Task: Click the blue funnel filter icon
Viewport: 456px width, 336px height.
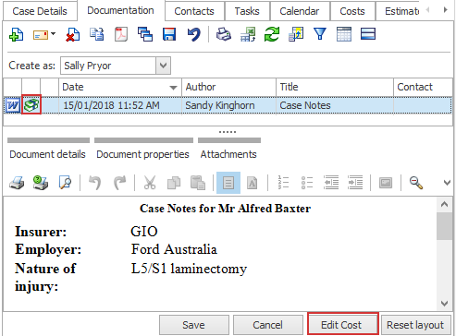Action: pyautogui.click(x=320, y=34)
